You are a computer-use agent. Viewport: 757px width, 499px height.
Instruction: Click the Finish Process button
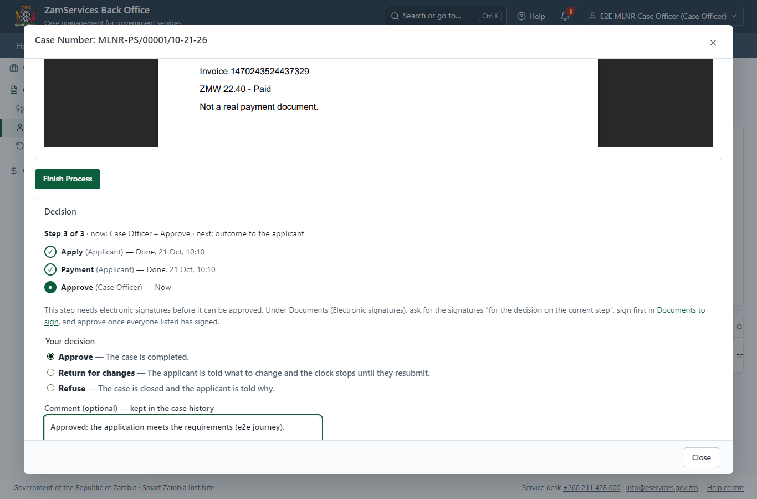[x=68, y=179]
